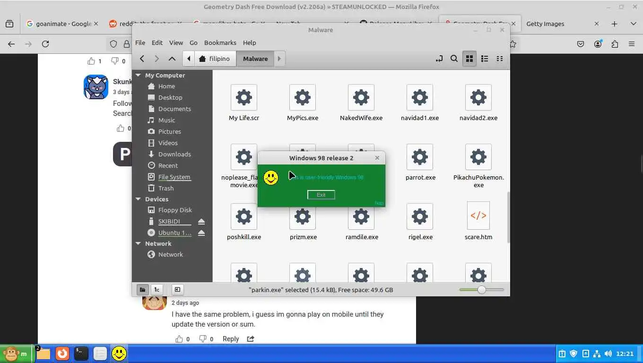
Task: Click the file manager vertical scrollbar
Action: coord(508,217)
